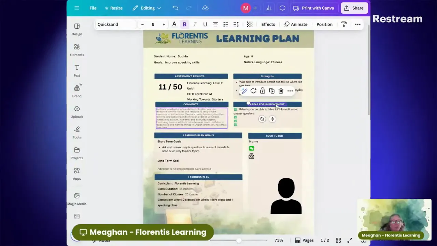Screen dimensions: 437x246
Task: Comment on the selected element
Action: pos(253,91)
